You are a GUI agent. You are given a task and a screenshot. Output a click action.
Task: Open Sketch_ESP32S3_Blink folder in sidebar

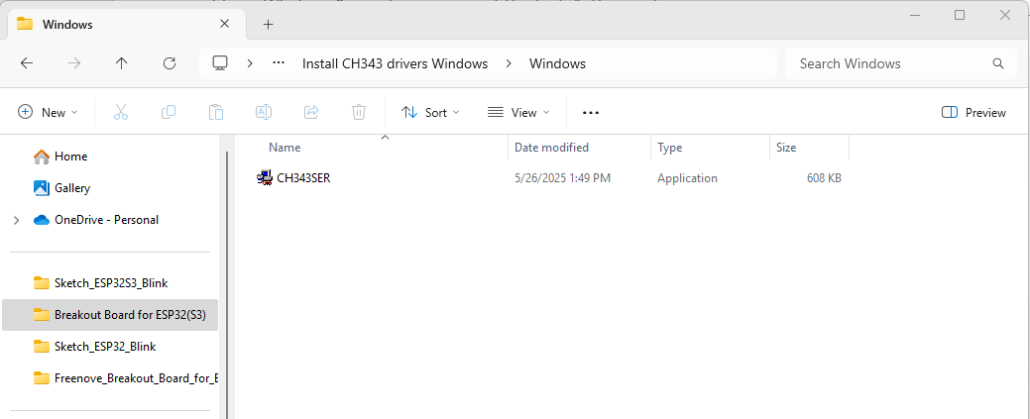tap(110, 283)
